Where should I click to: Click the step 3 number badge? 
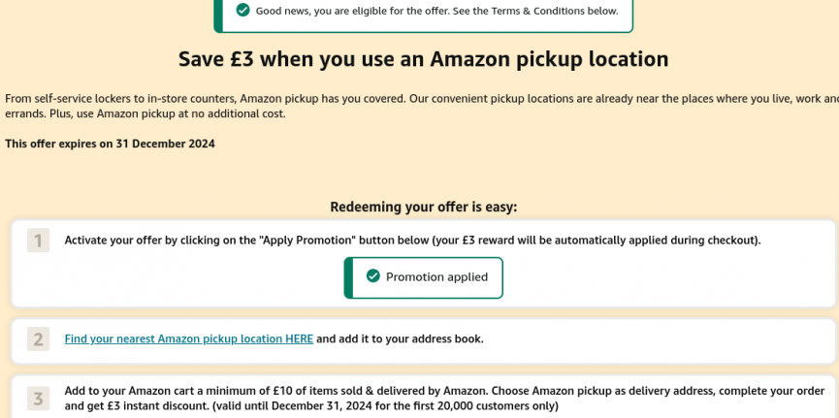coord(38,398)
